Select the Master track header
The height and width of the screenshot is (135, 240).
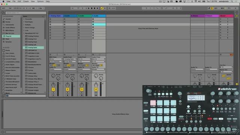[x=226, y=16]
